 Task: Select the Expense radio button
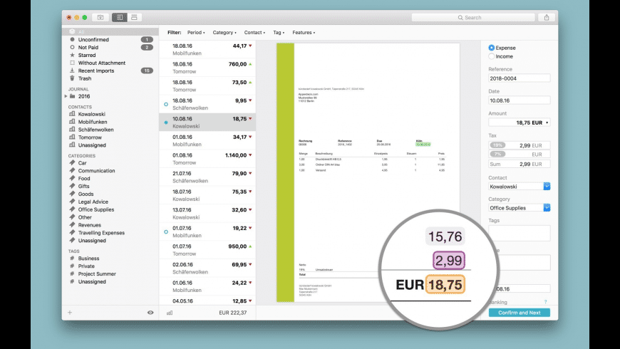tap(492, 48)
